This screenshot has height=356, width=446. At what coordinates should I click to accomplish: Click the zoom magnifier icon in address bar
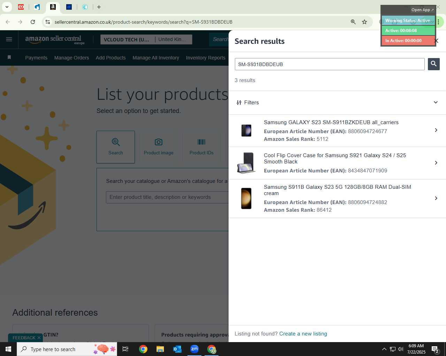[353, 22]
